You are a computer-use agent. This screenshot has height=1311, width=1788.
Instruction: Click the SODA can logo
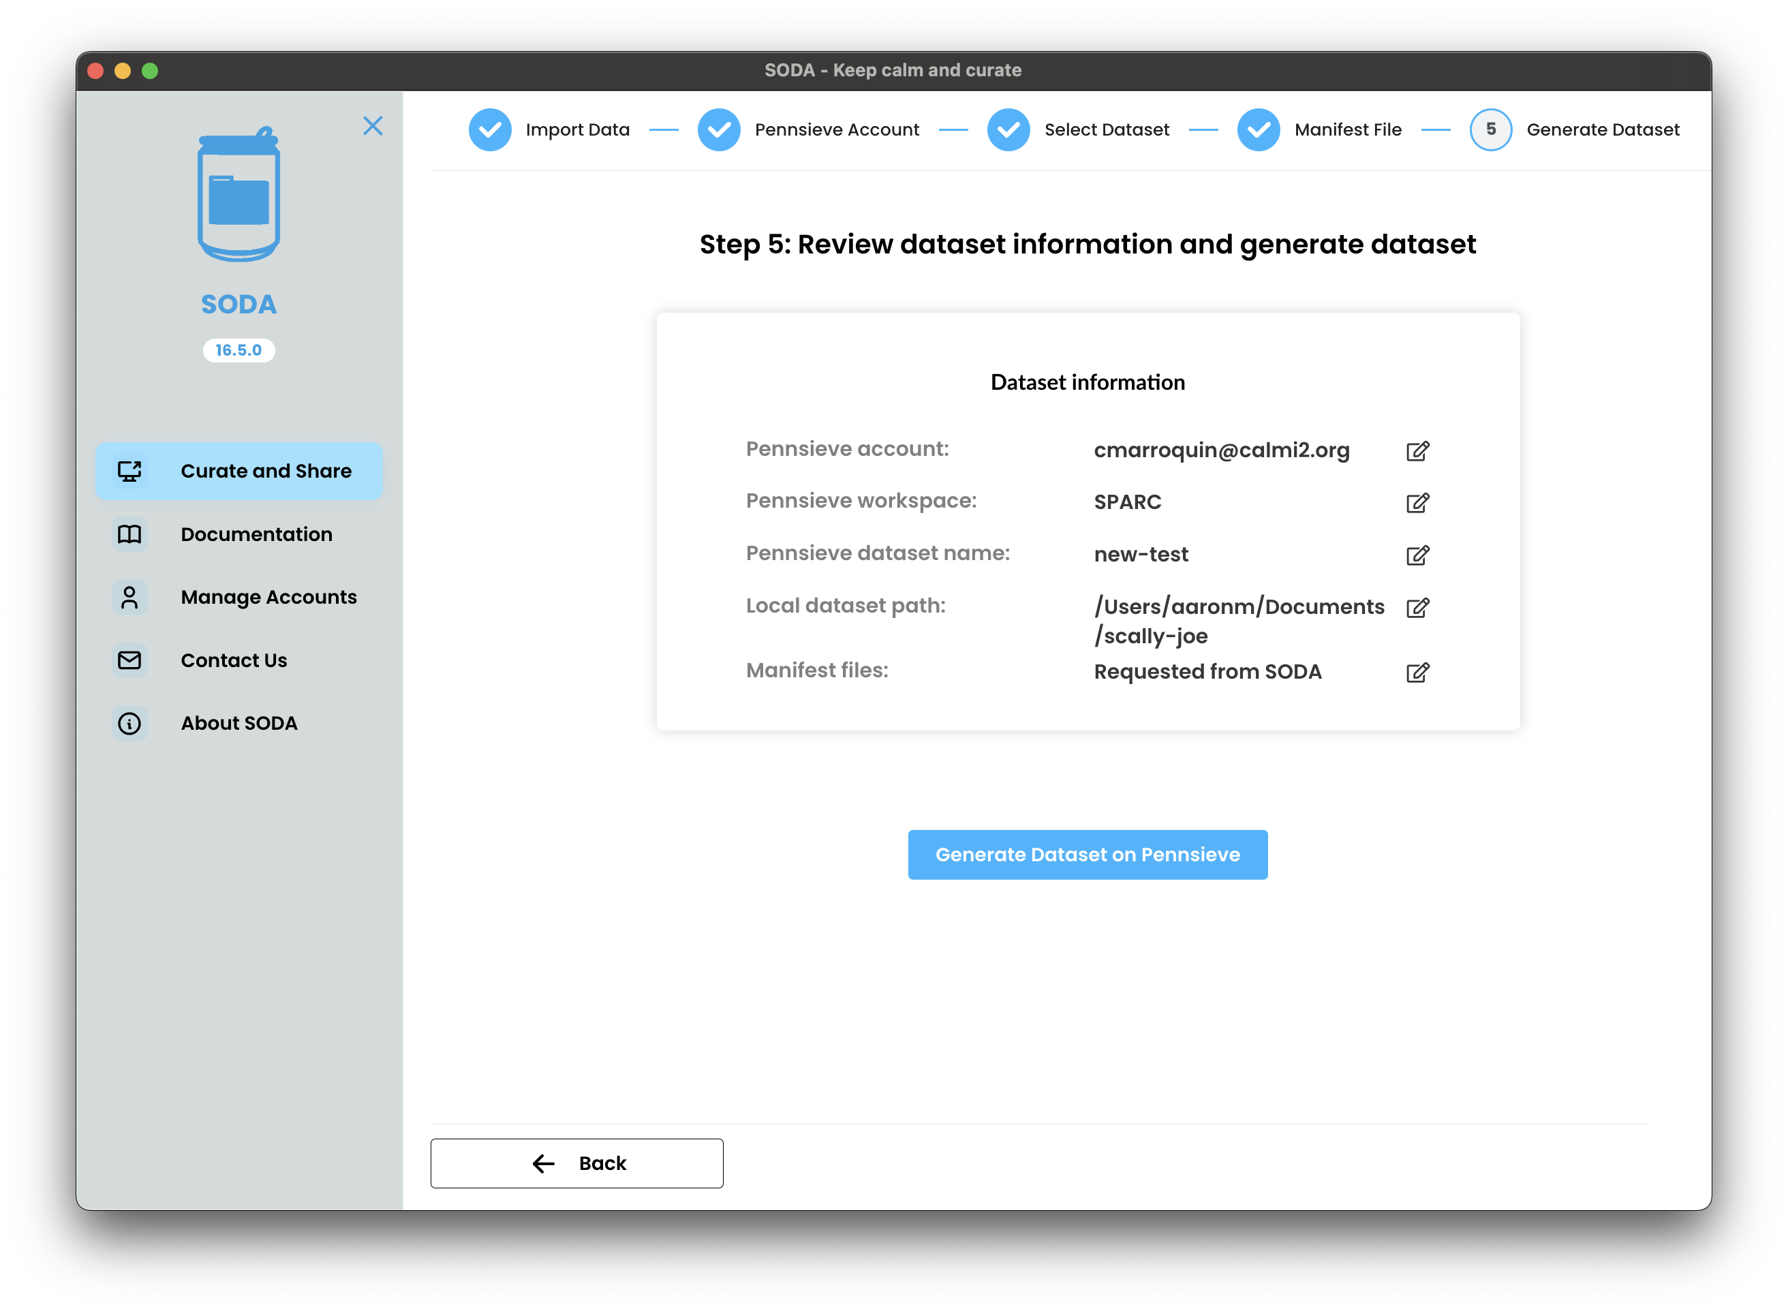point(238,196)
